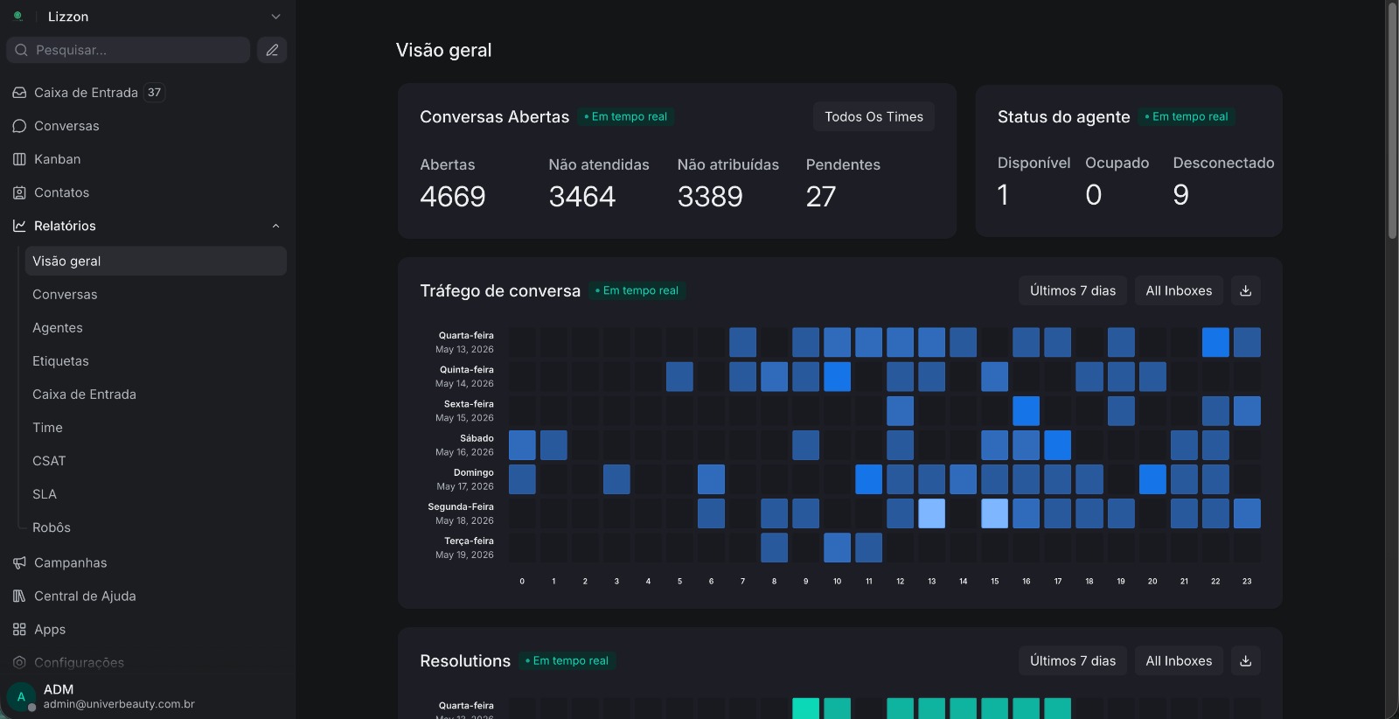
Task: Click the Desconectado agent count 9
Action: coord(1180,195)
